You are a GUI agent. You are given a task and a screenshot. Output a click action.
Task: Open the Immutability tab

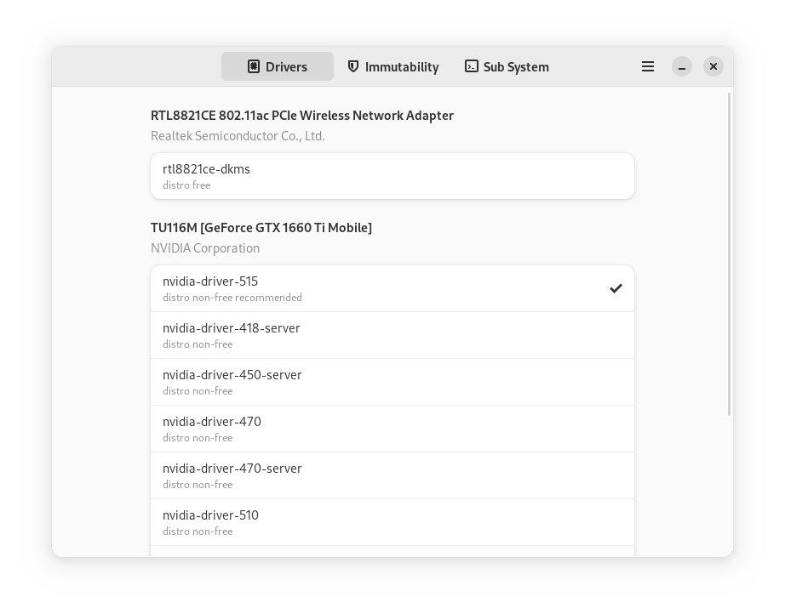(x=393, y=66)
